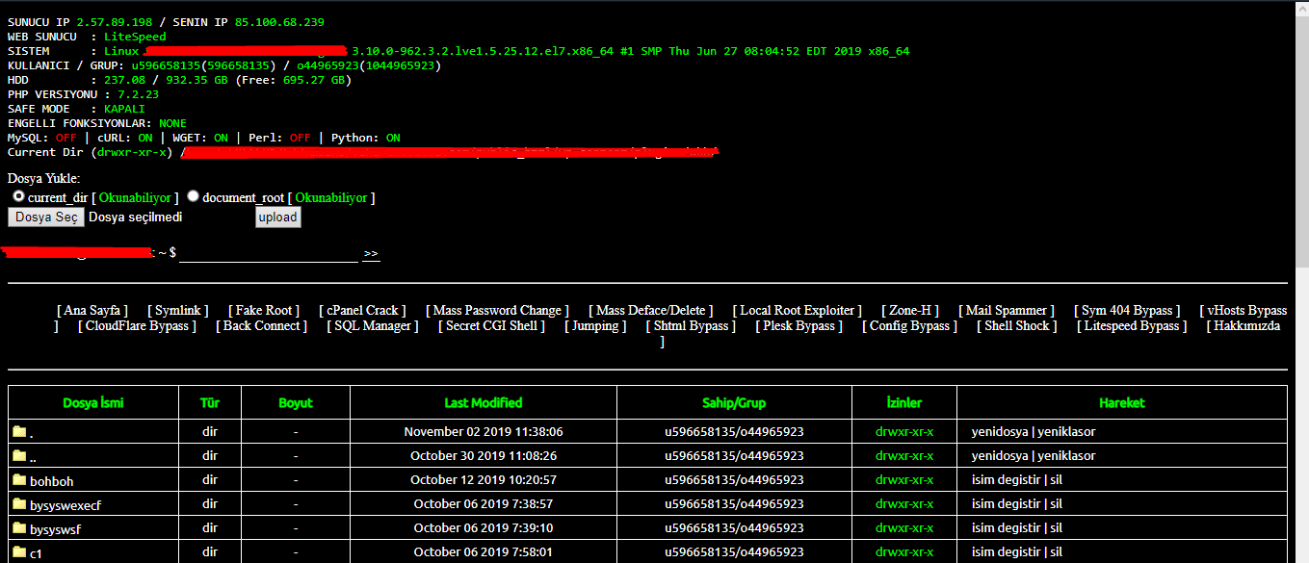The image size is (1309, 563).
Task: Click PHP version value 7.2.23
Action: [x=138, y=94]
